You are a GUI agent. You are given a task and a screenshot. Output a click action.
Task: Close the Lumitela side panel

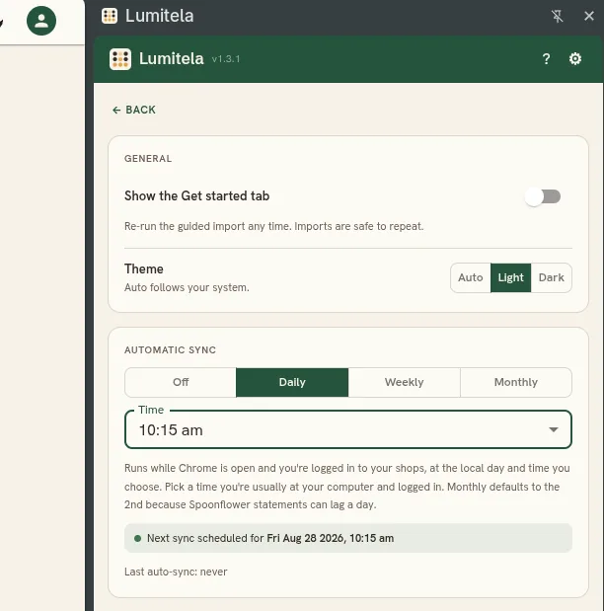[x=589, y=16]
